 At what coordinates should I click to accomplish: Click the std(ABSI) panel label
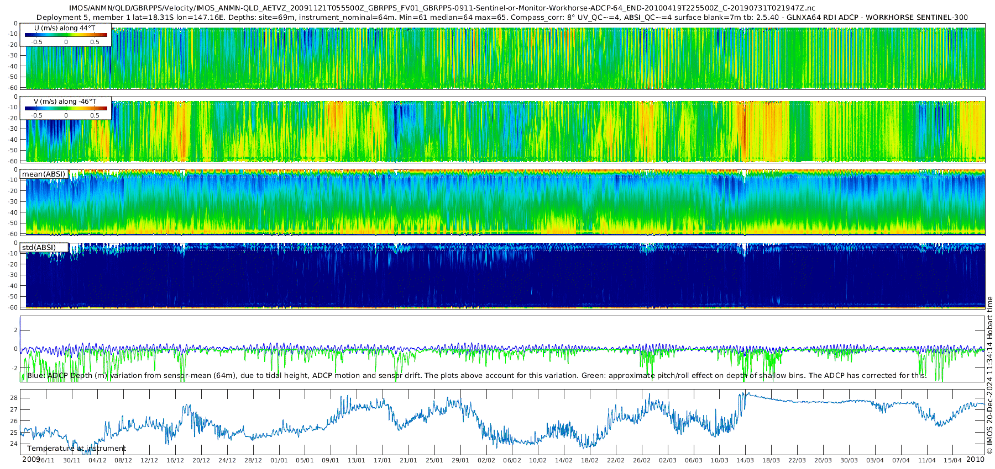39,248
